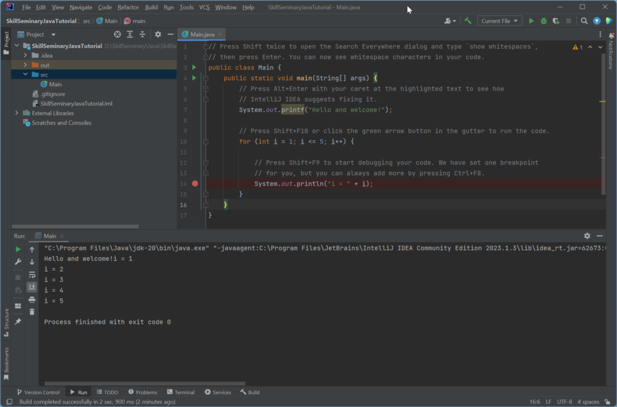The width and height of the screenshot is (617, 407).
Task: Open the Current File run configuration dropdown
Action: click(x=500, y=21)
